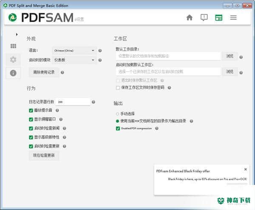This screenshot has height=210, width=255.
Task: Toggle 显示捐赠窗口 checkbox
Action: [x=31, y=119]
